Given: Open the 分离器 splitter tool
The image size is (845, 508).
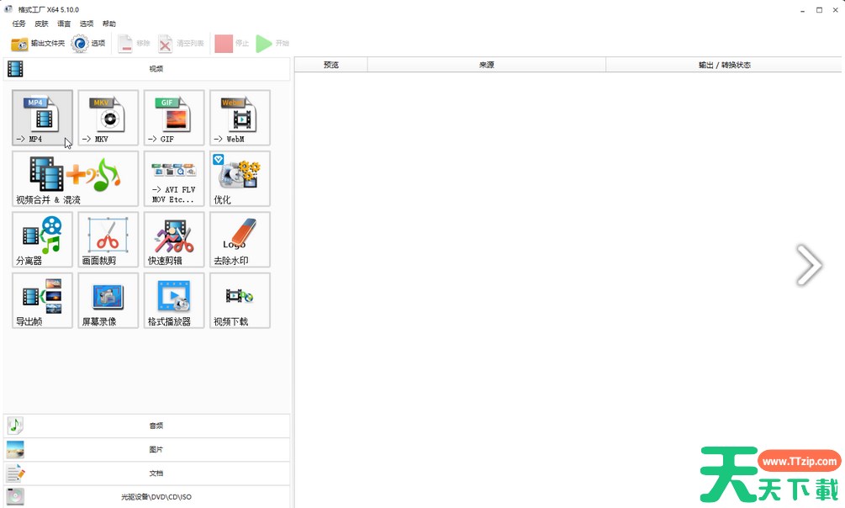Looking at the screenshot, I should pyautogui.click(x=42, y=239).
